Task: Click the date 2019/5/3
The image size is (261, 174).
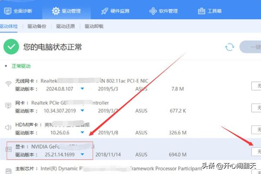Action: coord(108,89)
